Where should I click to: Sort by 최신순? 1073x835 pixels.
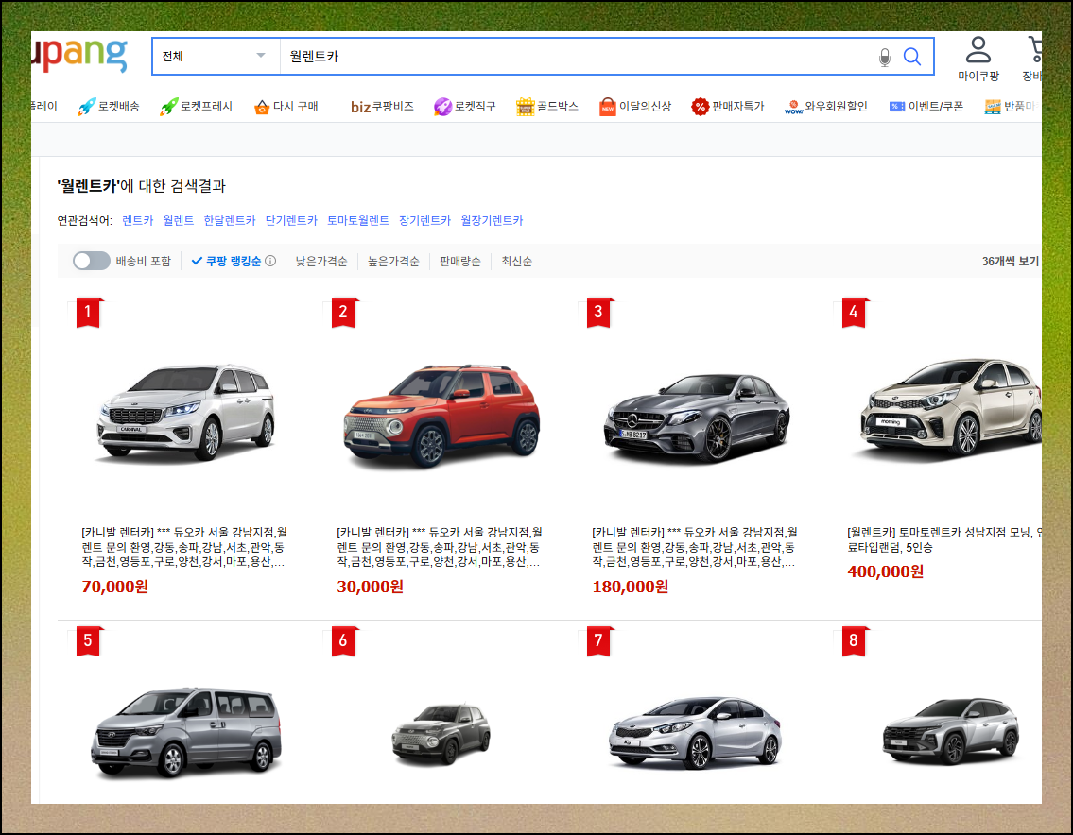click(x=517, y=262)
